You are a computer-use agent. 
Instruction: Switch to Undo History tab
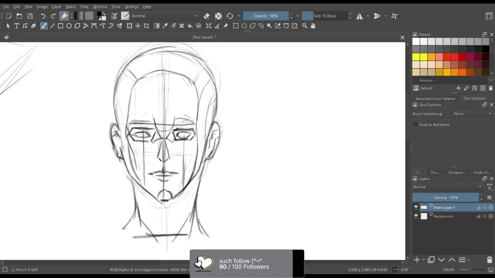tap(482, 172)
